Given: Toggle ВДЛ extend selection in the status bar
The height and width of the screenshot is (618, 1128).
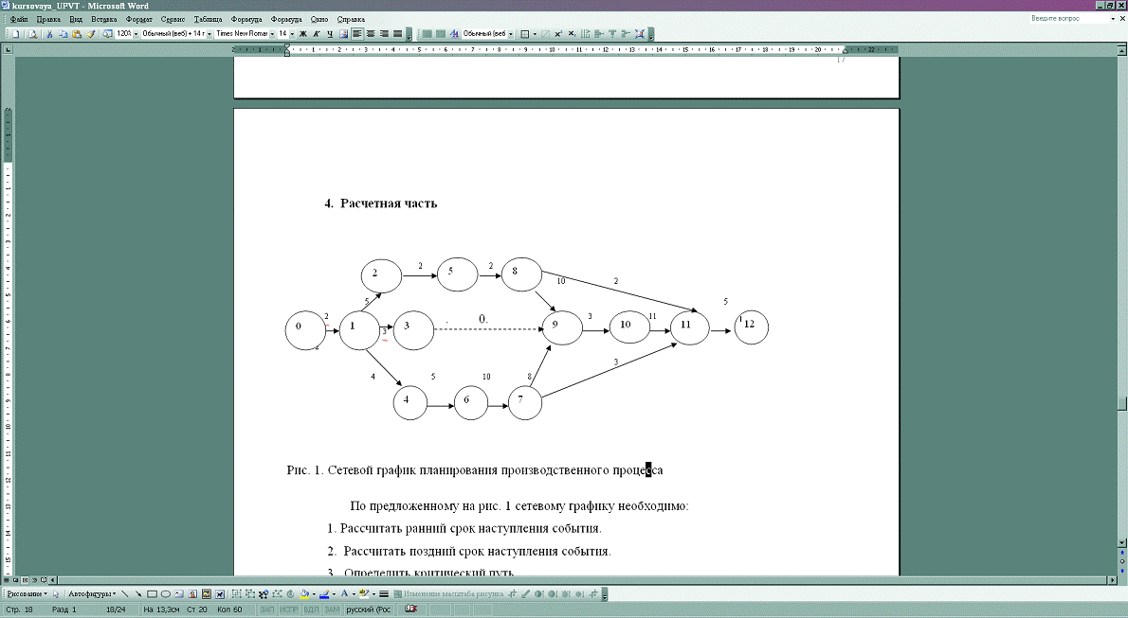Looking at the screenshot, I should (311, 609).
